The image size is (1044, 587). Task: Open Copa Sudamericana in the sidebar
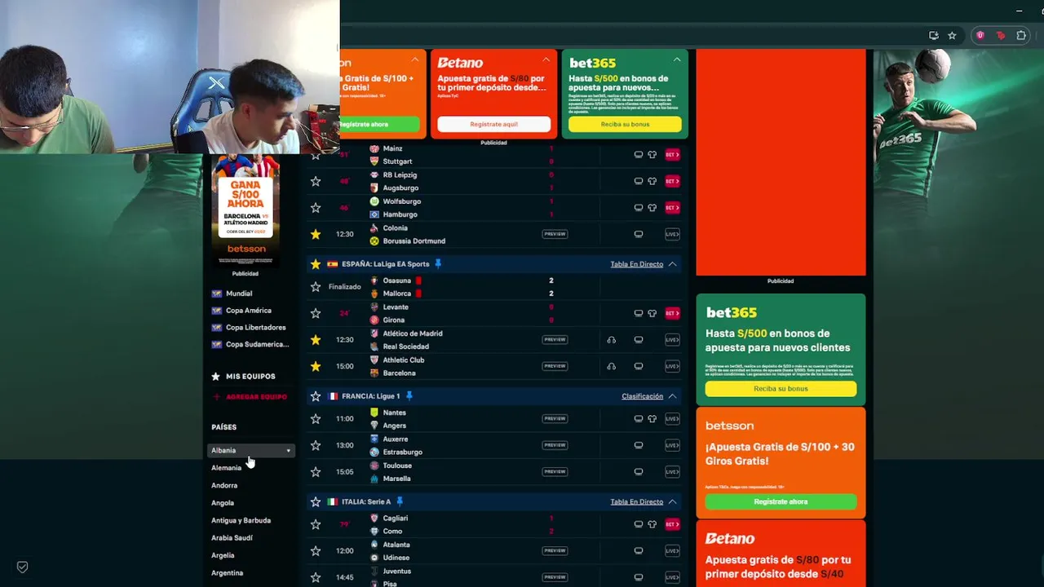[x=258, y=345]
